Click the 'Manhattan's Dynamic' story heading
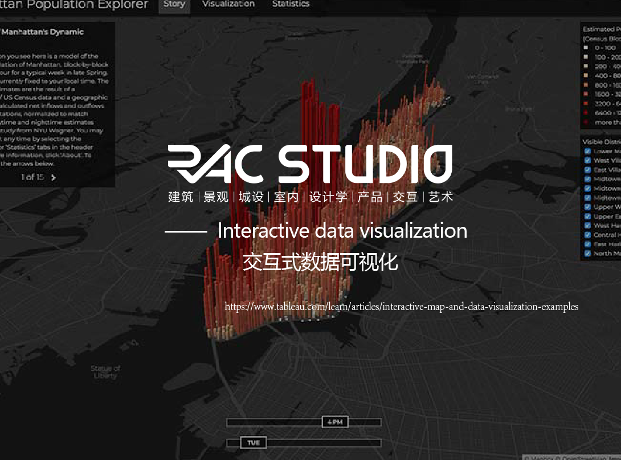The width and height of the screenshot is (621, 460). point(42,32)
